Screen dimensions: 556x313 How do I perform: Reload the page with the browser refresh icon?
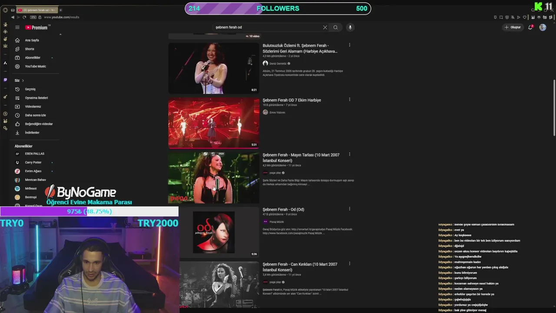pyautogui.click(x=24, y=17)
